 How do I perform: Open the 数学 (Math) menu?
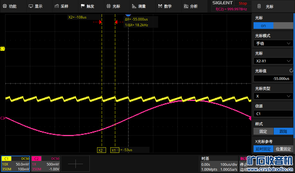pyautogui.click(x=165, y=6)
